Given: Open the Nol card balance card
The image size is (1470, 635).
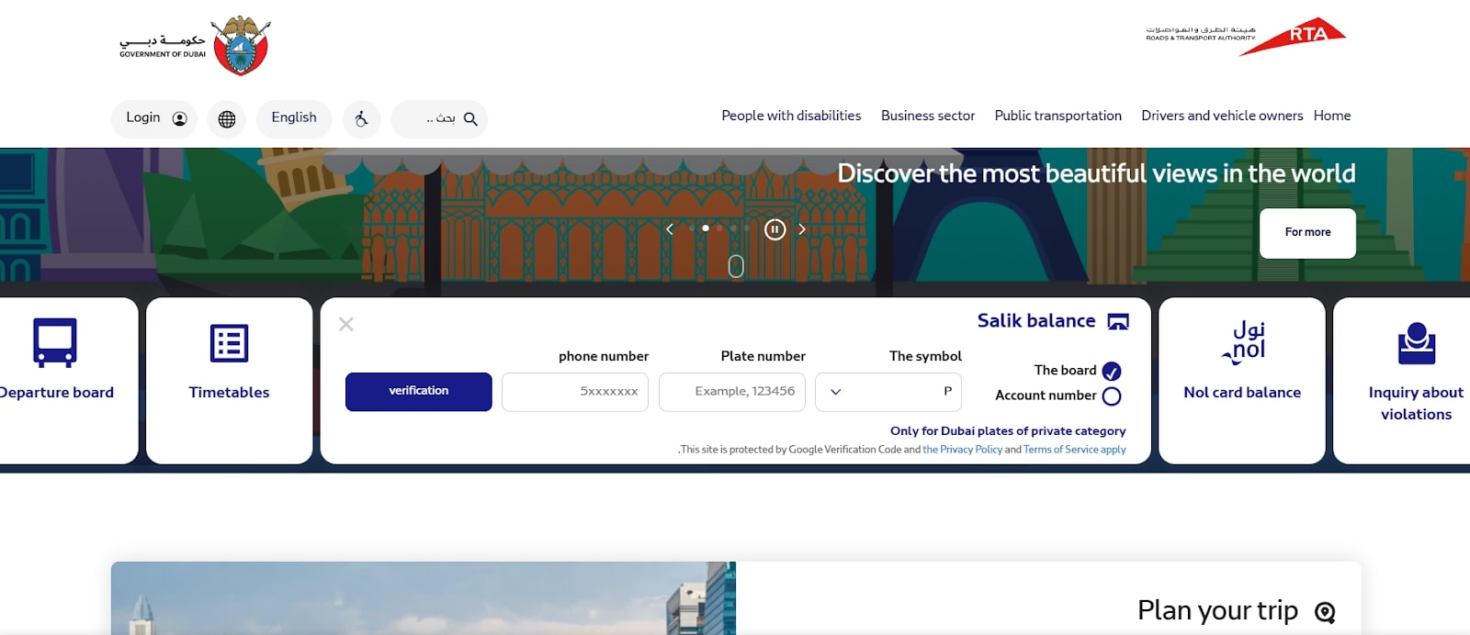Looking at the screenshot, I should point(1242,380).
